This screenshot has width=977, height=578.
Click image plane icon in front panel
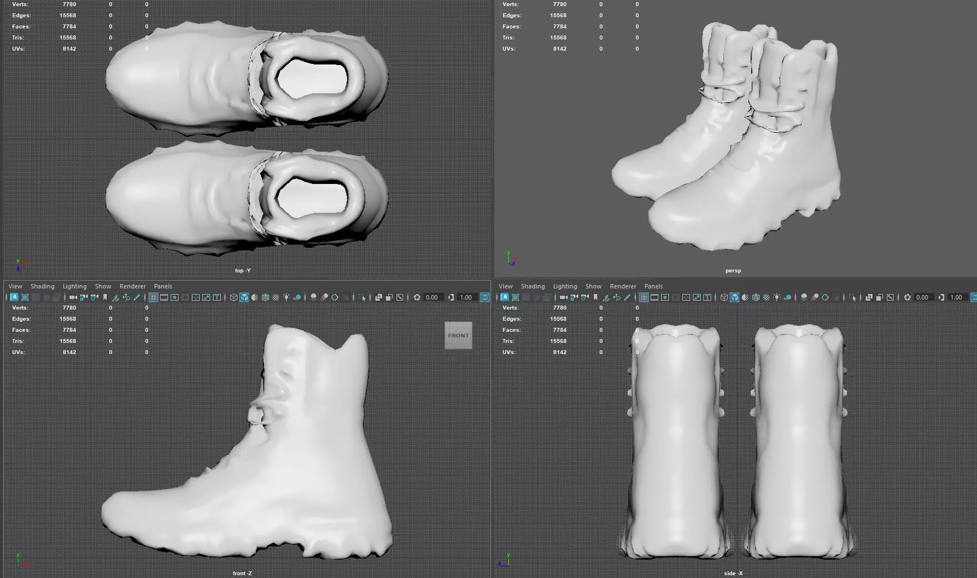click(x=116, y=297)
